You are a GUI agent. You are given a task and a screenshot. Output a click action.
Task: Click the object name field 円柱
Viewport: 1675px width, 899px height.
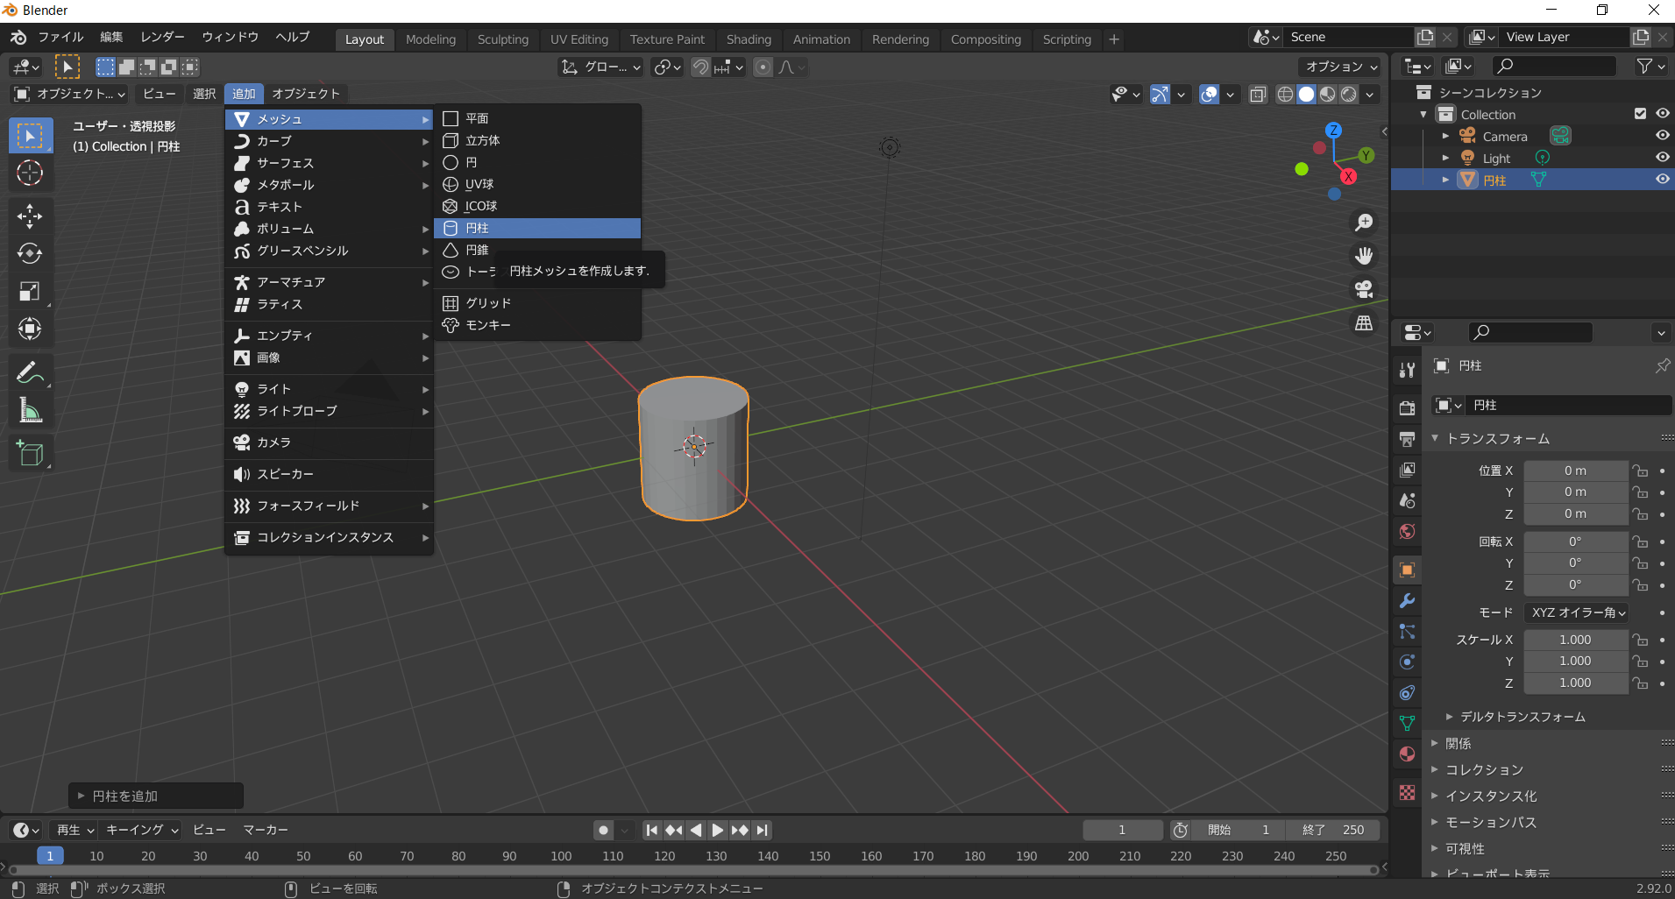pos(1568,405)
